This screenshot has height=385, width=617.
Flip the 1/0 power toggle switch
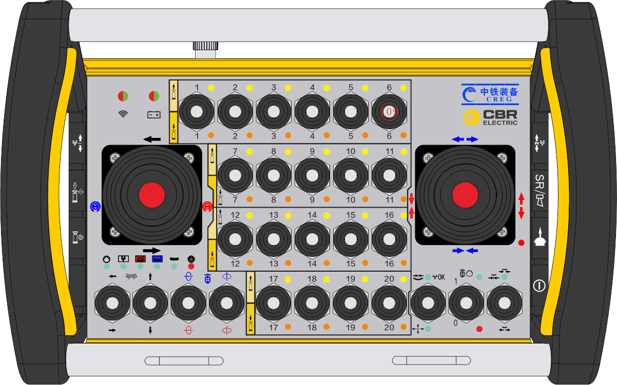point(467,302)
